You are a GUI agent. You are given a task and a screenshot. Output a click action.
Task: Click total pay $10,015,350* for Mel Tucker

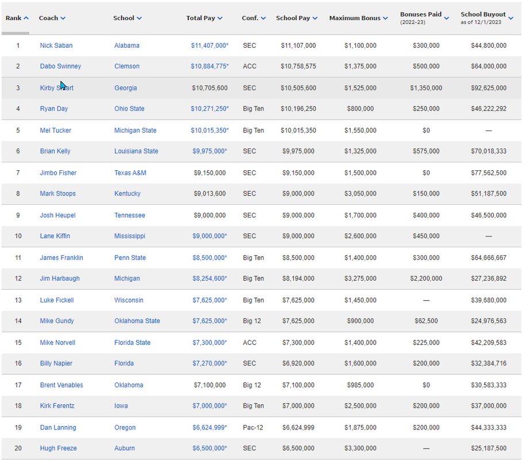[x=209, y=130]
